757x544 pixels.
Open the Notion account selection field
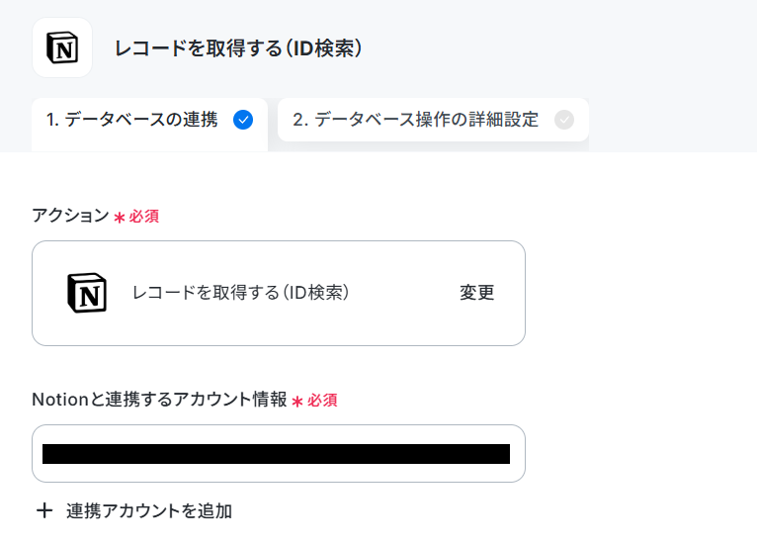pyautogui.click(x=279, y=454)
